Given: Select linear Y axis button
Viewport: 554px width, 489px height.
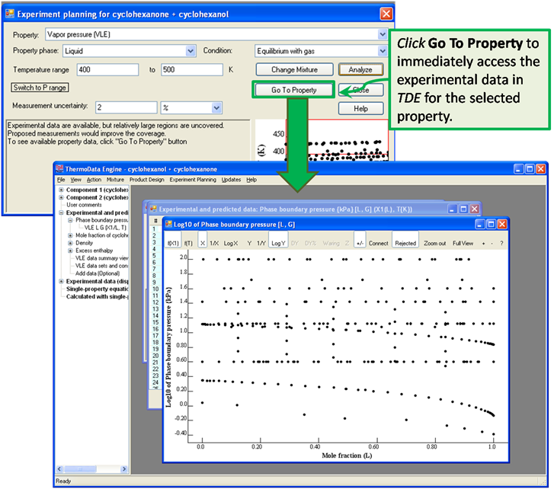Looking at the screenshot, I should click(x=249, y=243).
